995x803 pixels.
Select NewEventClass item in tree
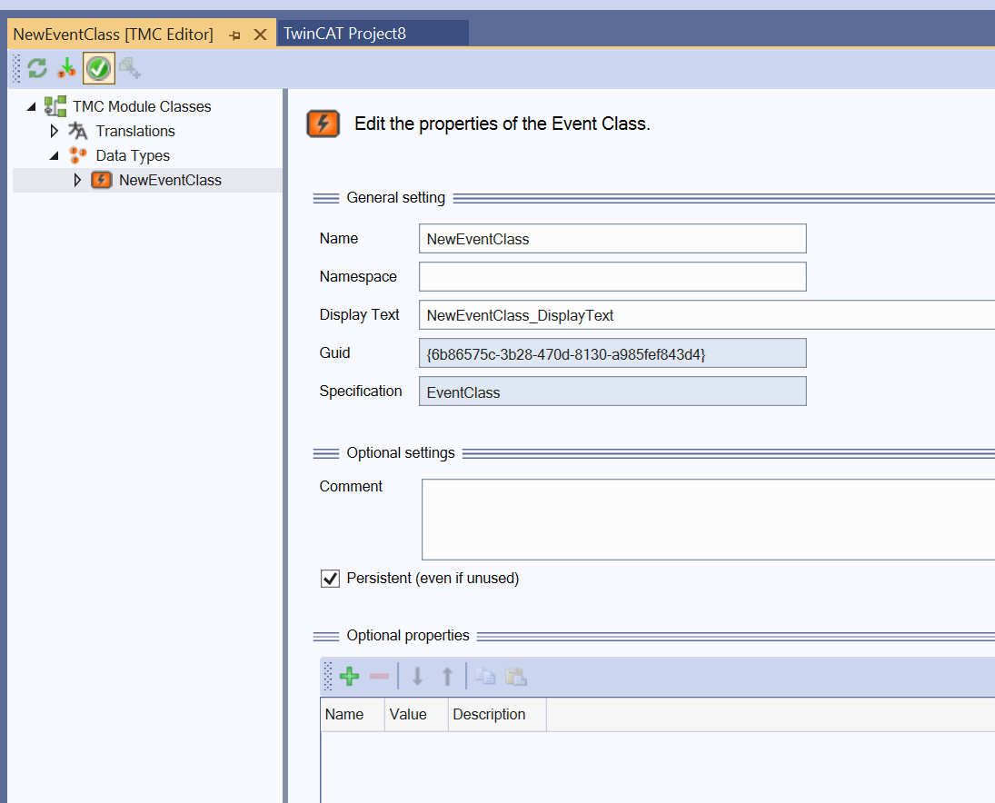170,180
